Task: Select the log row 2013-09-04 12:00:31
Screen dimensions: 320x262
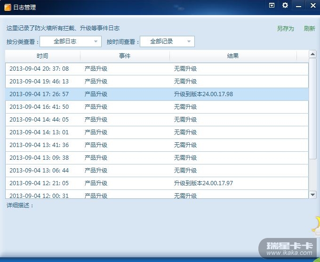Action: click(x=157, y=194)
